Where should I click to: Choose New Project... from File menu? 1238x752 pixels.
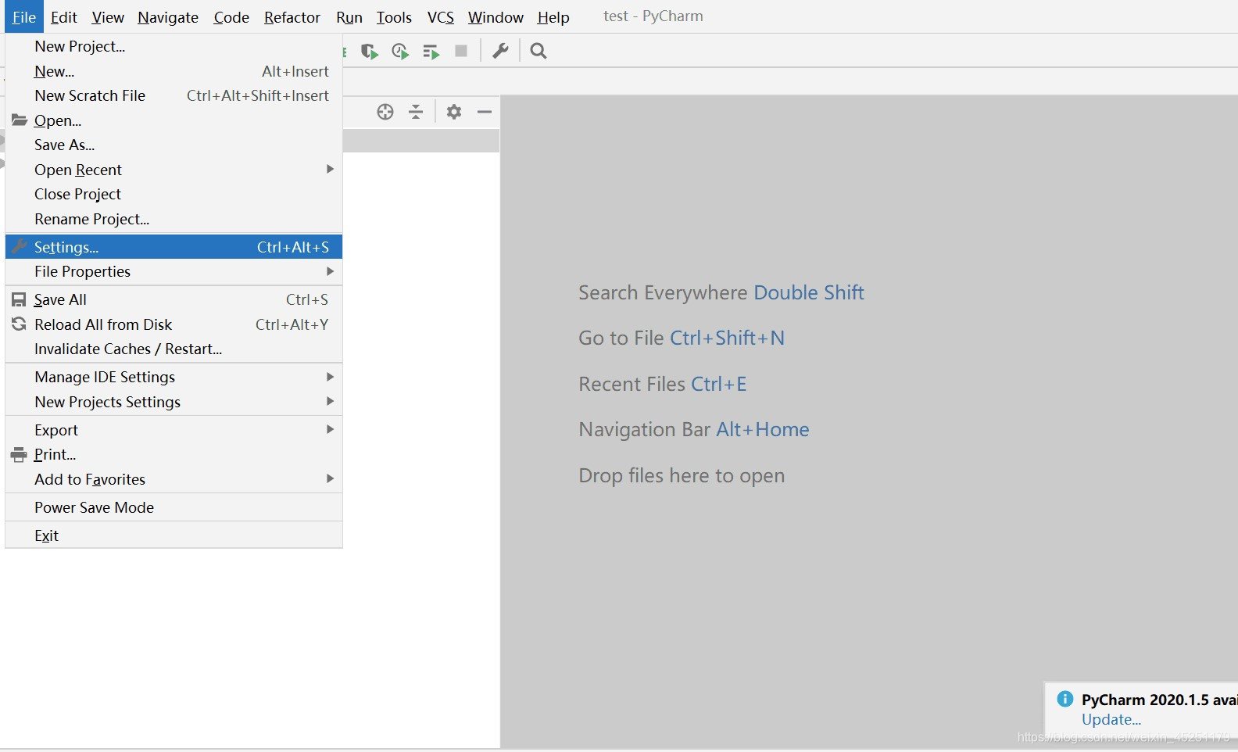point(174,46)
